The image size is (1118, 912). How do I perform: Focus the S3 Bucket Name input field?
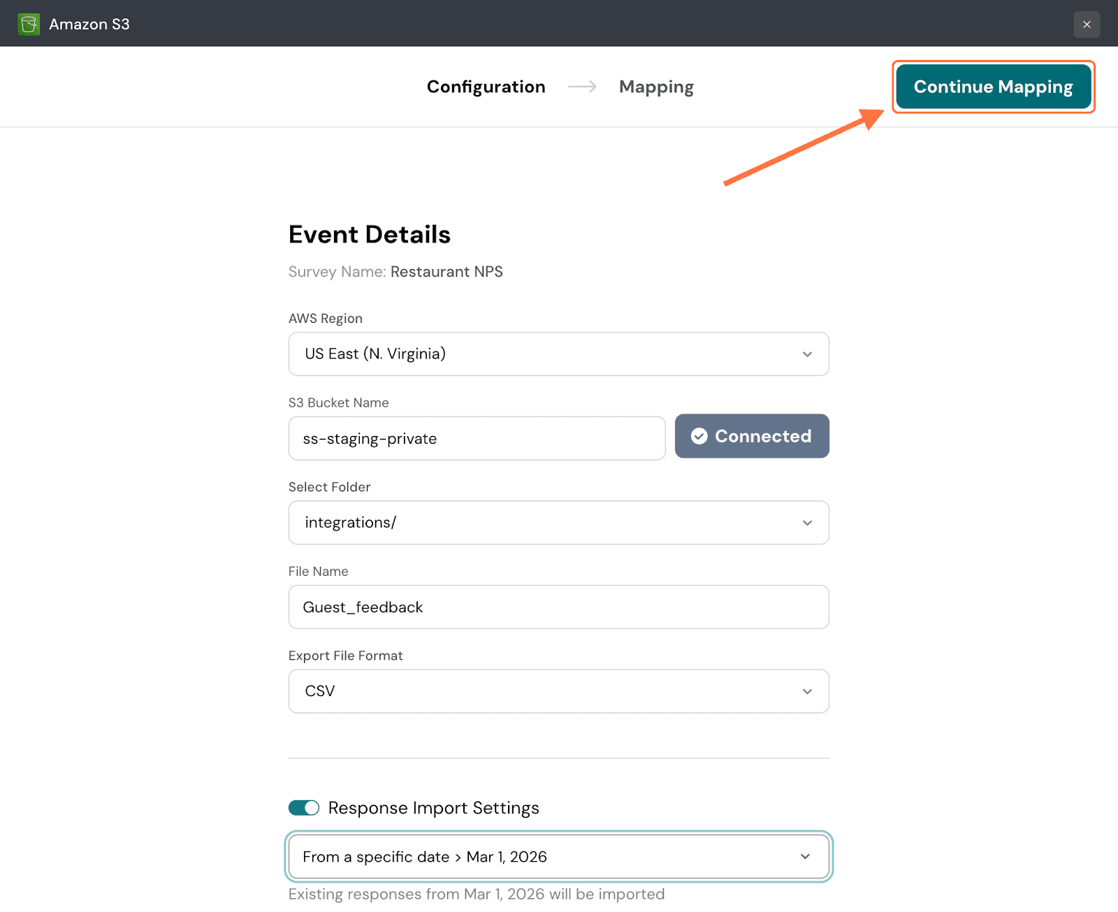477,439
